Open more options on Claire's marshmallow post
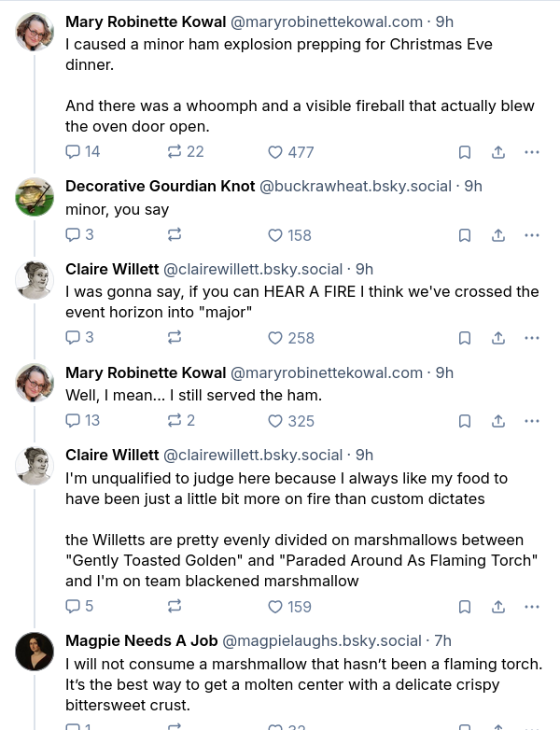 532,607
